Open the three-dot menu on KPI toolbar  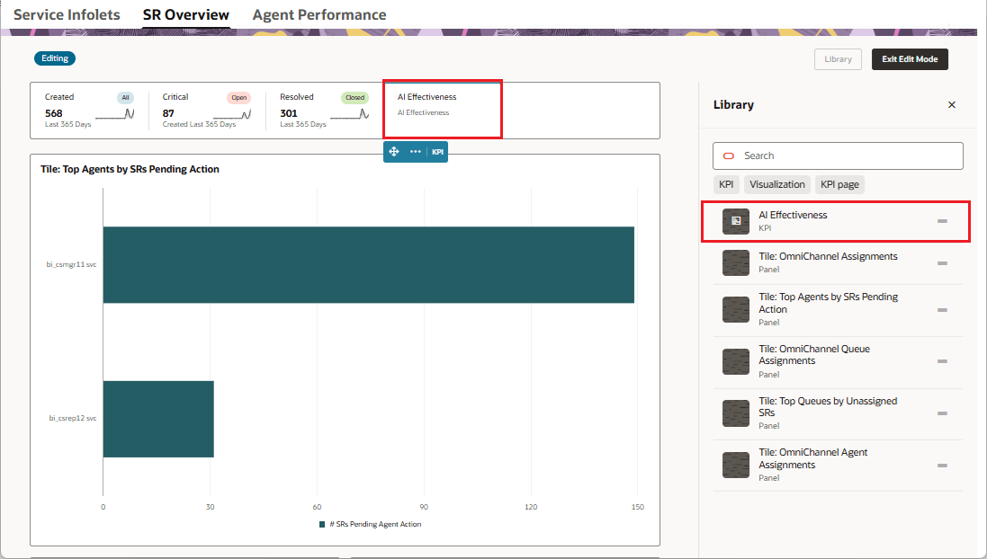click(x=416, y=152)
